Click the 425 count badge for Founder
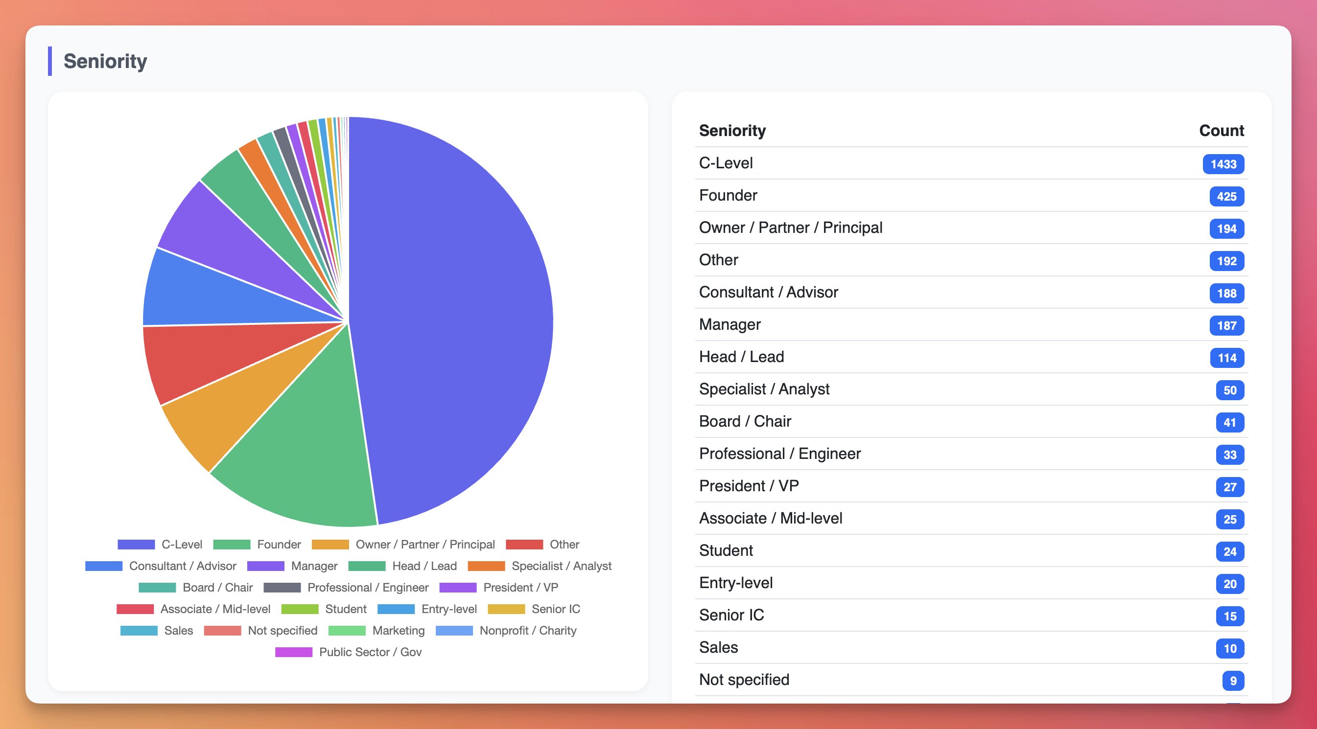 point(1227,197)
